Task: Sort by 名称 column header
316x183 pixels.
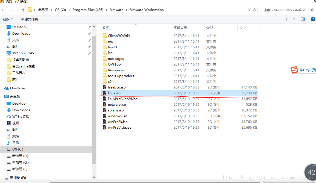Action: pos(106,27)
